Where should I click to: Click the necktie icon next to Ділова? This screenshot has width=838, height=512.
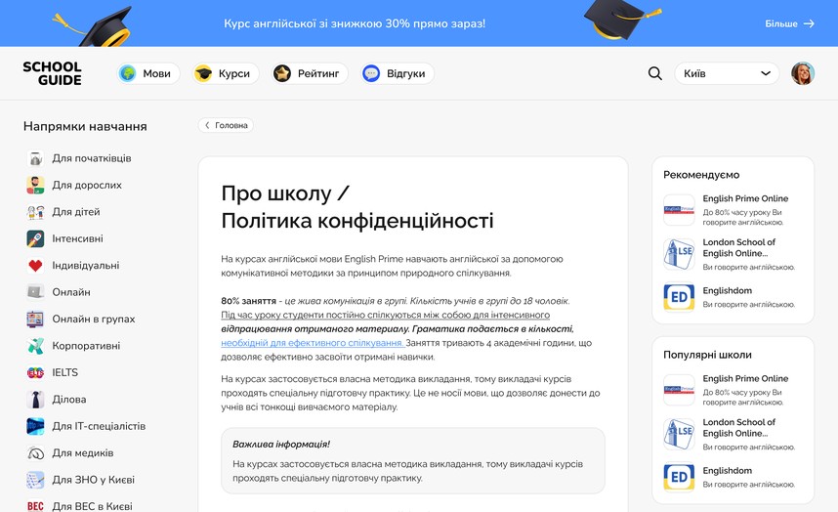coord(35,400)
